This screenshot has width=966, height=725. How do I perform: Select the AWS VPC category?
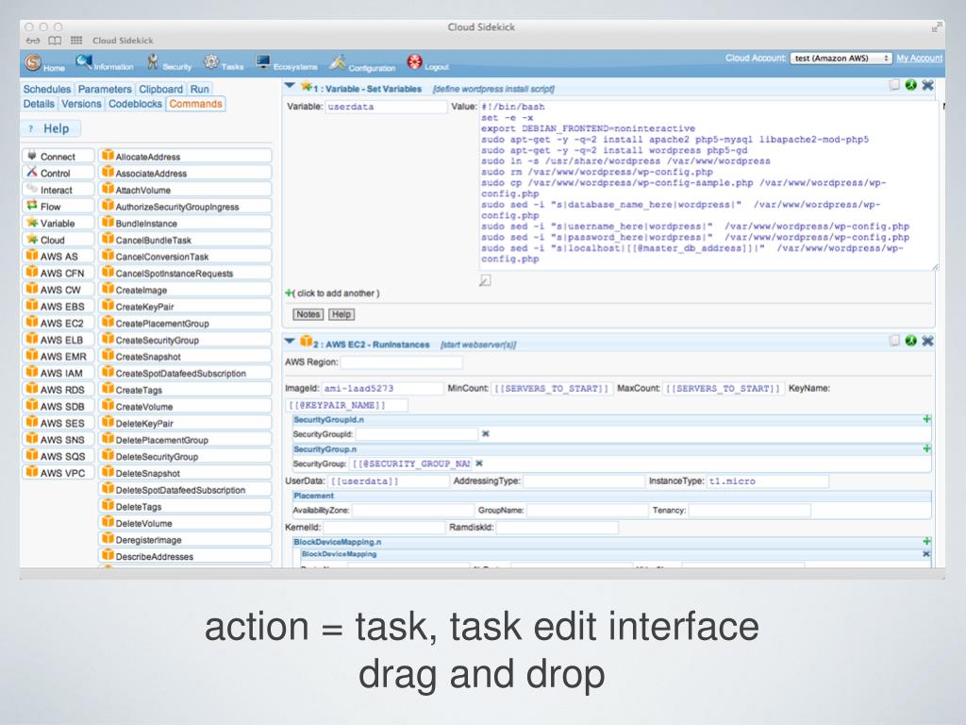pyautogui.click(x=58, y=473)
